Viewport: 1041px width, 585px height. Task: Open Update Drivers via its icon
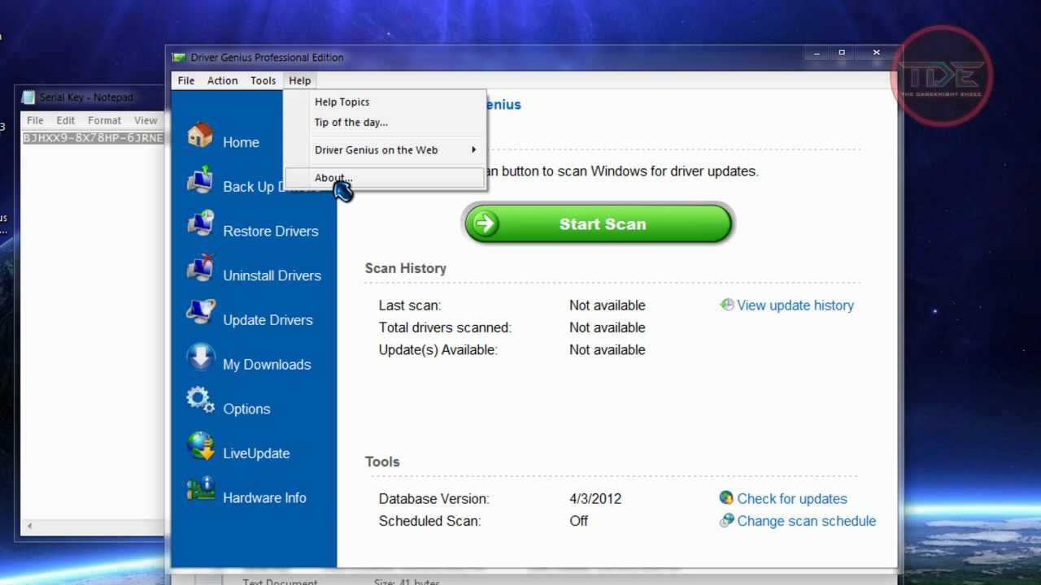[200, 313]
